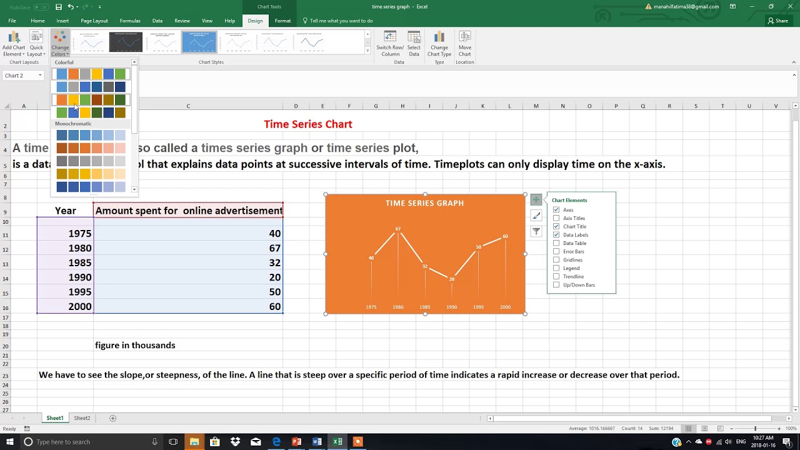Switch to Page Layout view in status bar
The image size is (800, 450).
705,428
